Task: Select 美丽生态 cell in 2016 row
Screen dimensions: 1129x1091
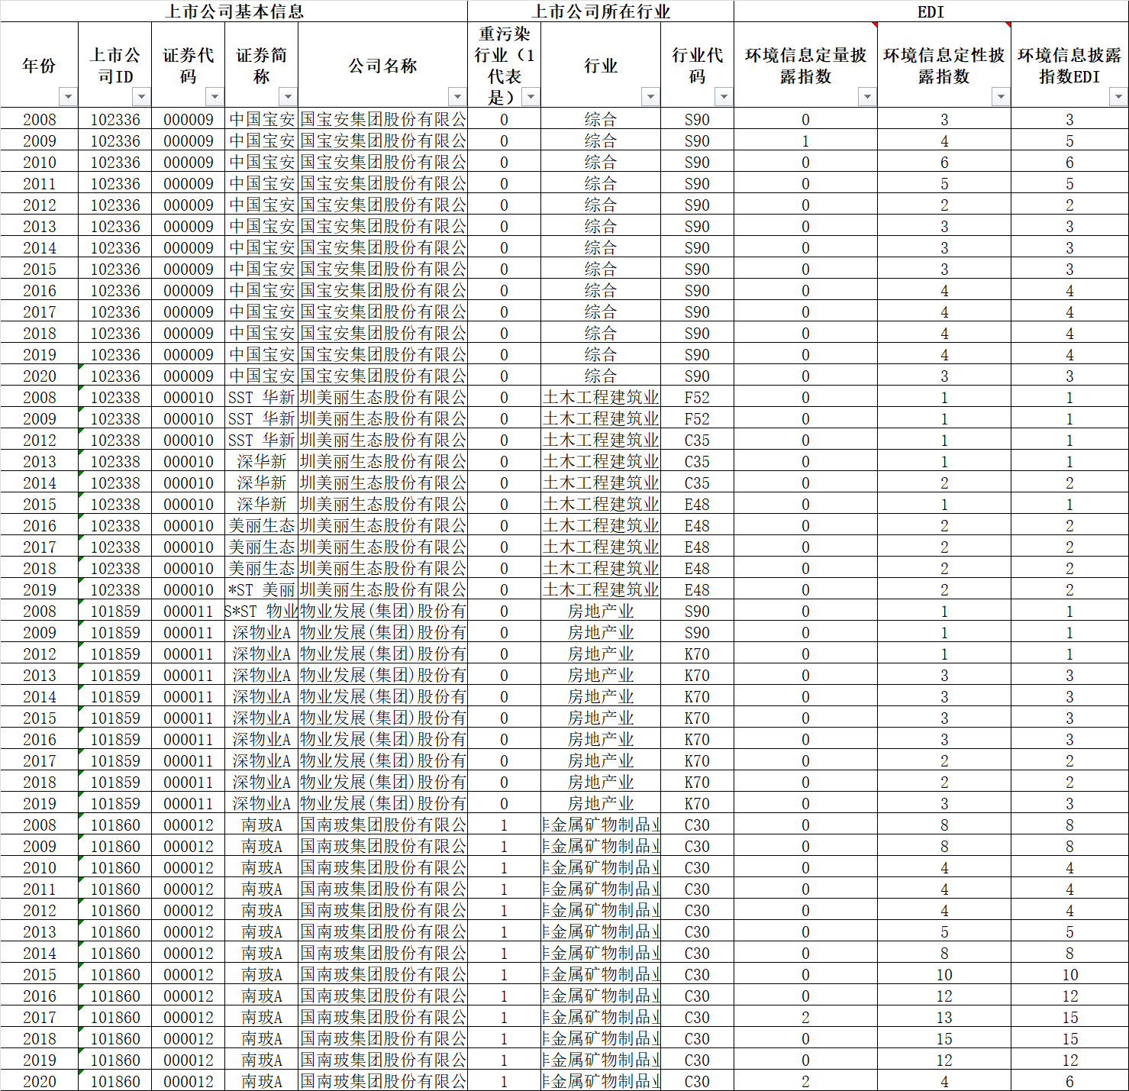Action: click(262, 526)
